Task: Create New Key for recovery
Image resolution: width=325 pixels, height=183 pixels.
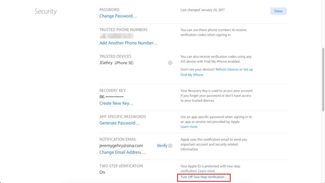Action: (x=116, y=103)
